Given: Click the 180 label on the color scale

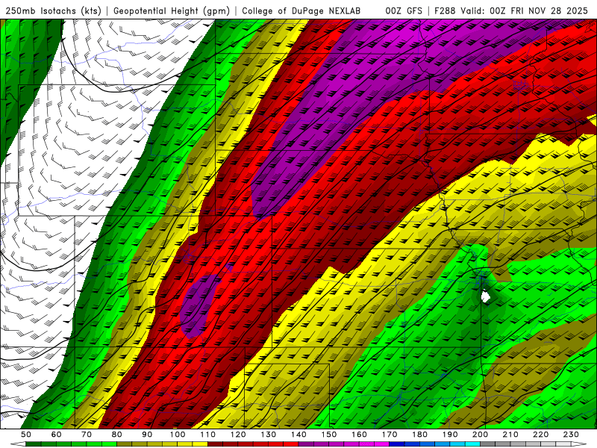Looking at the screenshot, I should click(419, 435).
